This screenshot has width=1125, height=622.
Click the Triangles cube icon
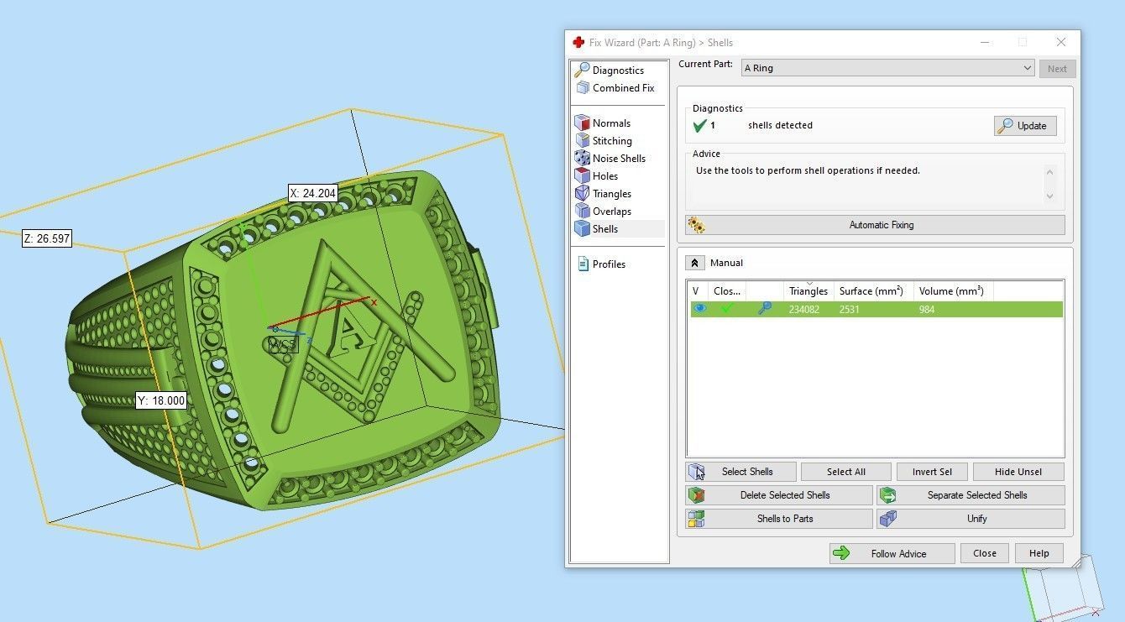point(582,193)
